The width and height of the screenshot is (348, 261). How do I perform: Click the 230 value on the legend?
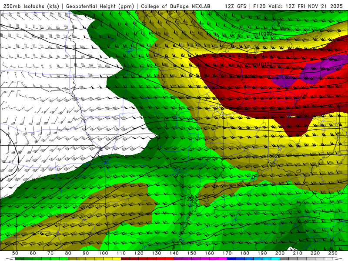(x=333, y=253)
